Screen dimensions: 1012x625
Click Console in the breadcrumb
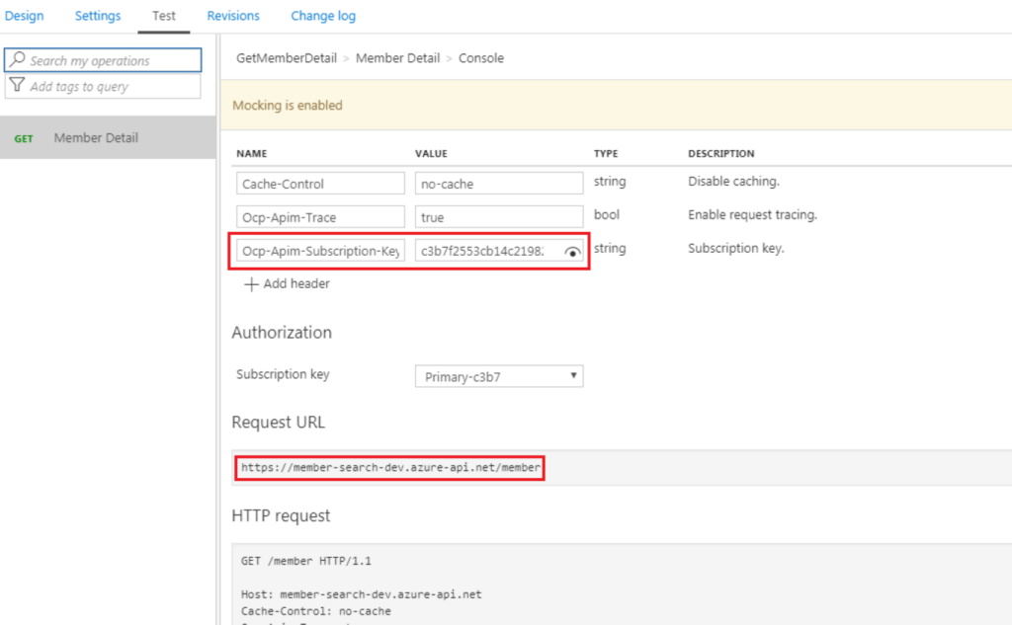pos(481,58)
